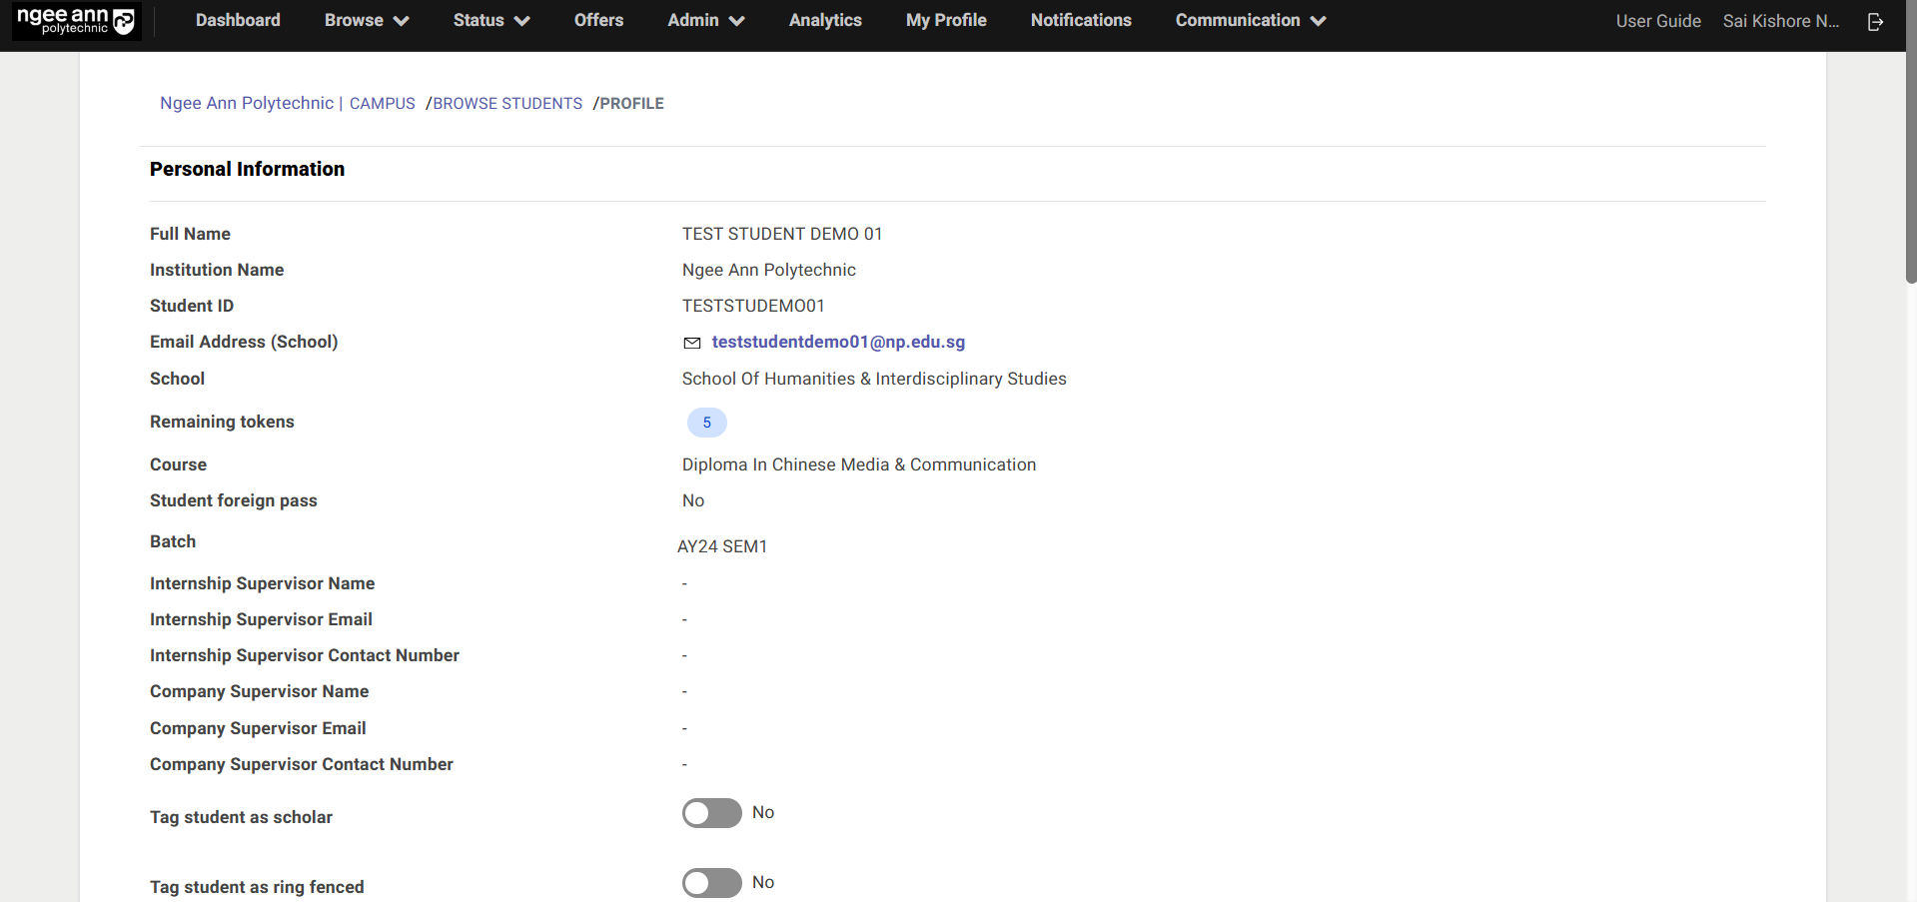1917x902 pixels.
Task: Click the vertical page scrollbar
Action: point(1910,150)
